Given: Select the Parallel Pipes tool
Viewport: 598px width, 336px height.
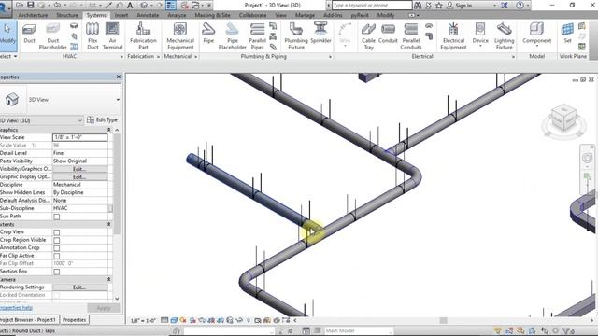Looking at the screenshot, I should pos(257,36).
